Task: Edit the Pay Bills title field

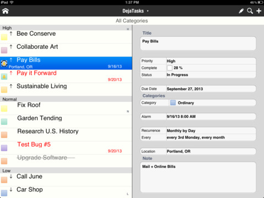Action: pyautogui.click(x=198, y=43)
